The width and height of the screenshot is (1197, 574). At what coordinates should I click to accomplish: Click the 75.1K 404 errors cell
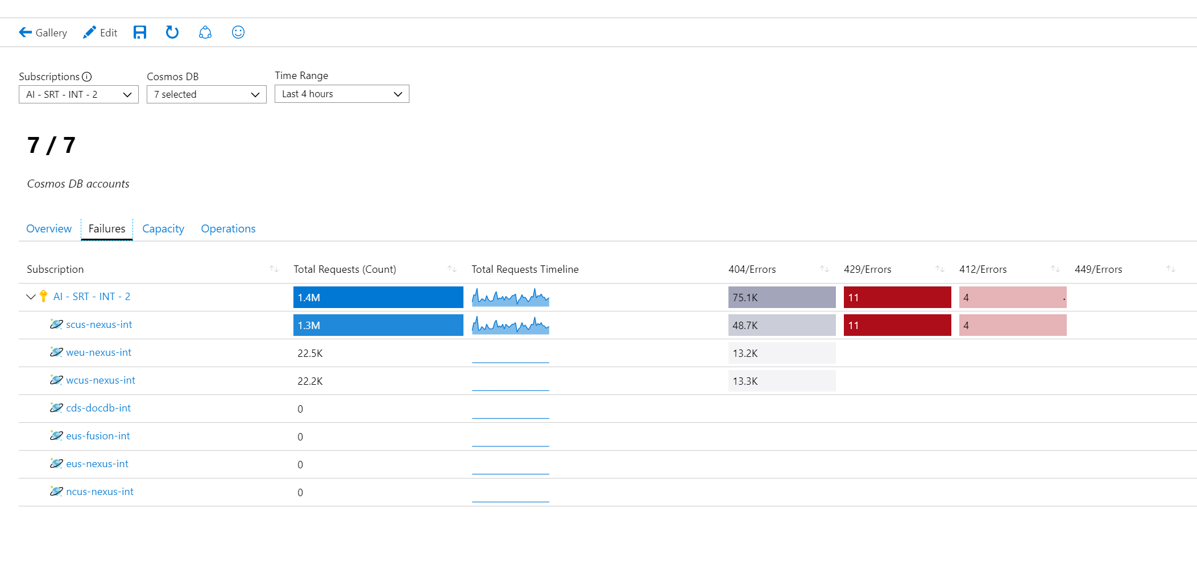pos(782,297)
